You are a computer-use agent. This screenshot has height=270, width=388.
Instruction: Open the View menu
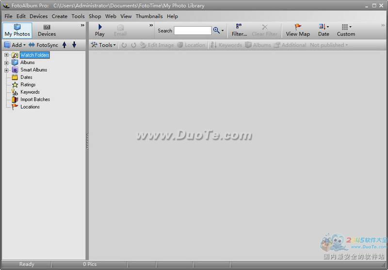click(126, 16)
